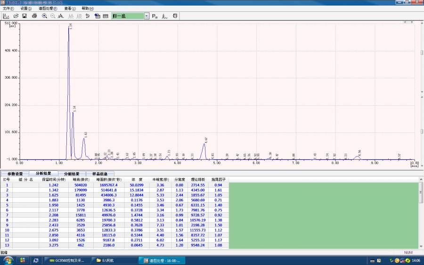The image size is (424, 265).
Task: Click the first quick-launch icon beside Start
Action: click(23, 260)
